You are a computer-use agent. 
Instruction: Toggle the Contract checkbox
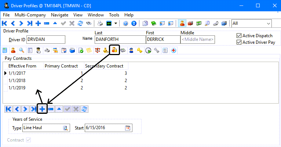28,140
